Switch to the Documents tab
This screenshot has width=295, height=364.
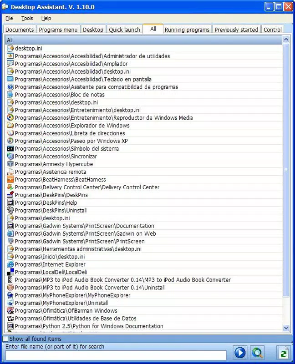point(20,30)
